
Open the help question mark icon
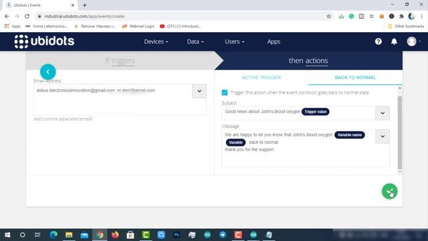coord(379,42)
